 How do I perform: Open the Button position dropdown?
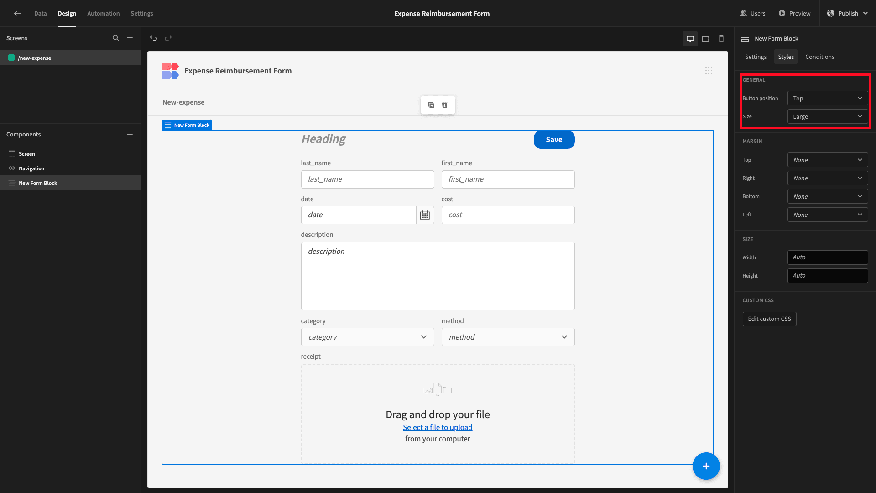coord(828,98)
